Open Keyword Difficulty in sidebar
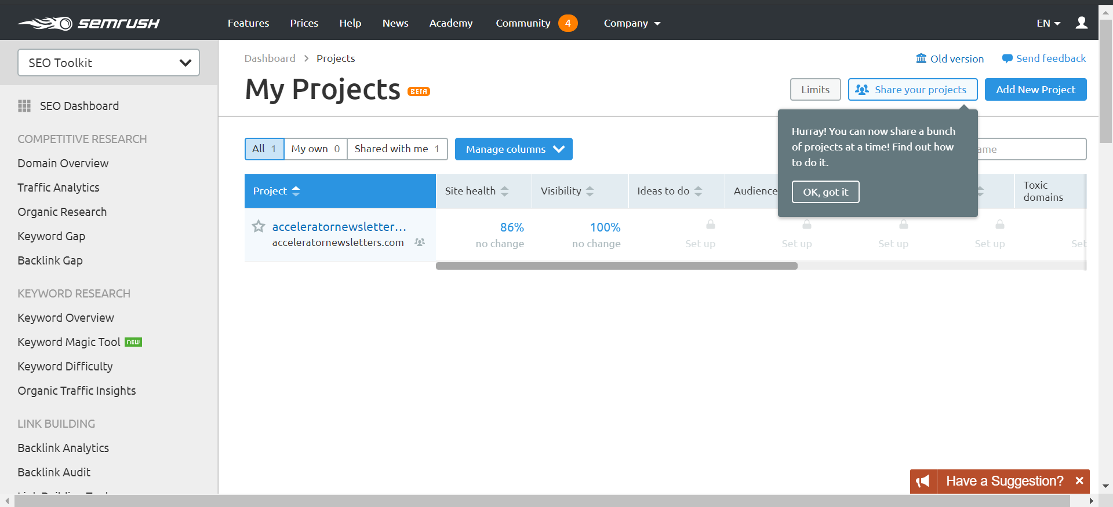 coord(65,366)
